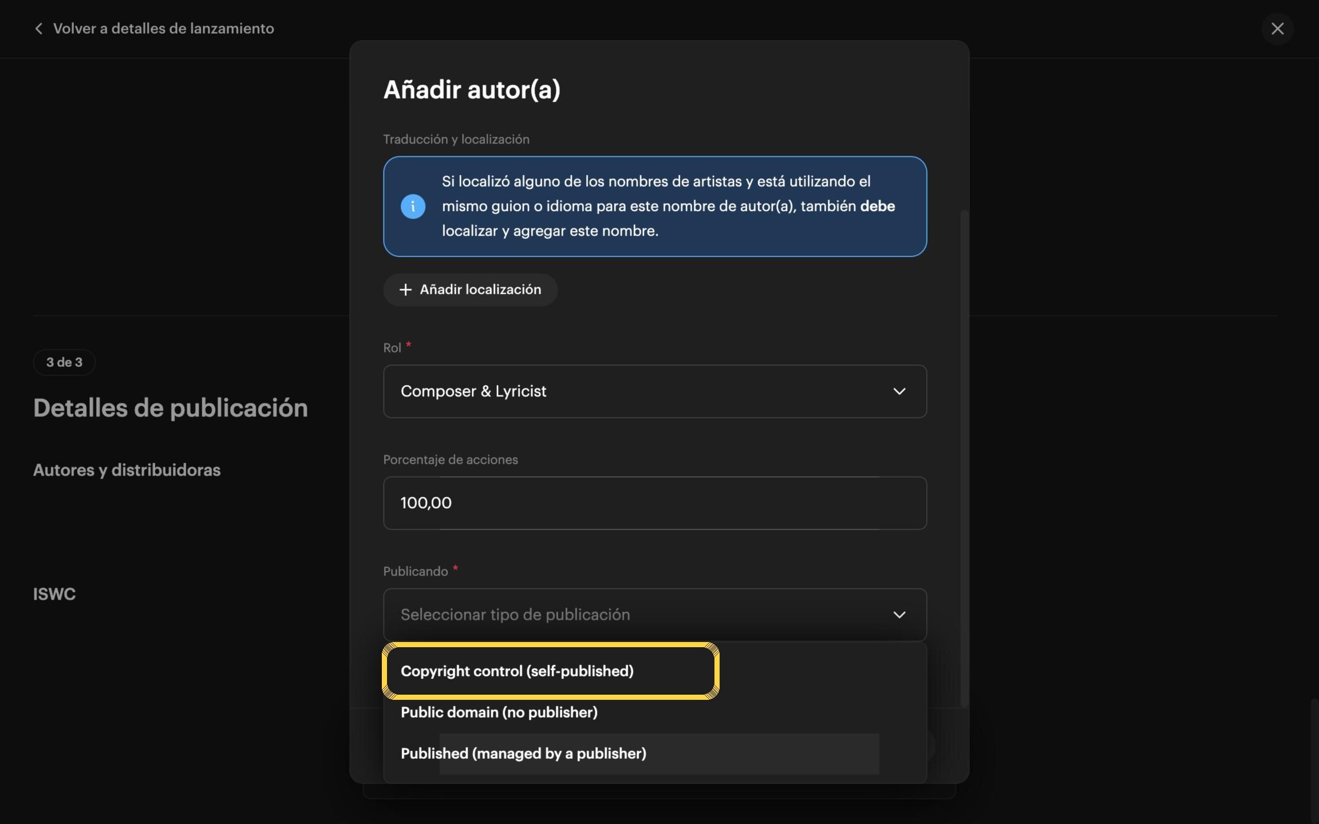Click Añadir localización button
Screen dimensions: 1319x824
click(470, 290)
